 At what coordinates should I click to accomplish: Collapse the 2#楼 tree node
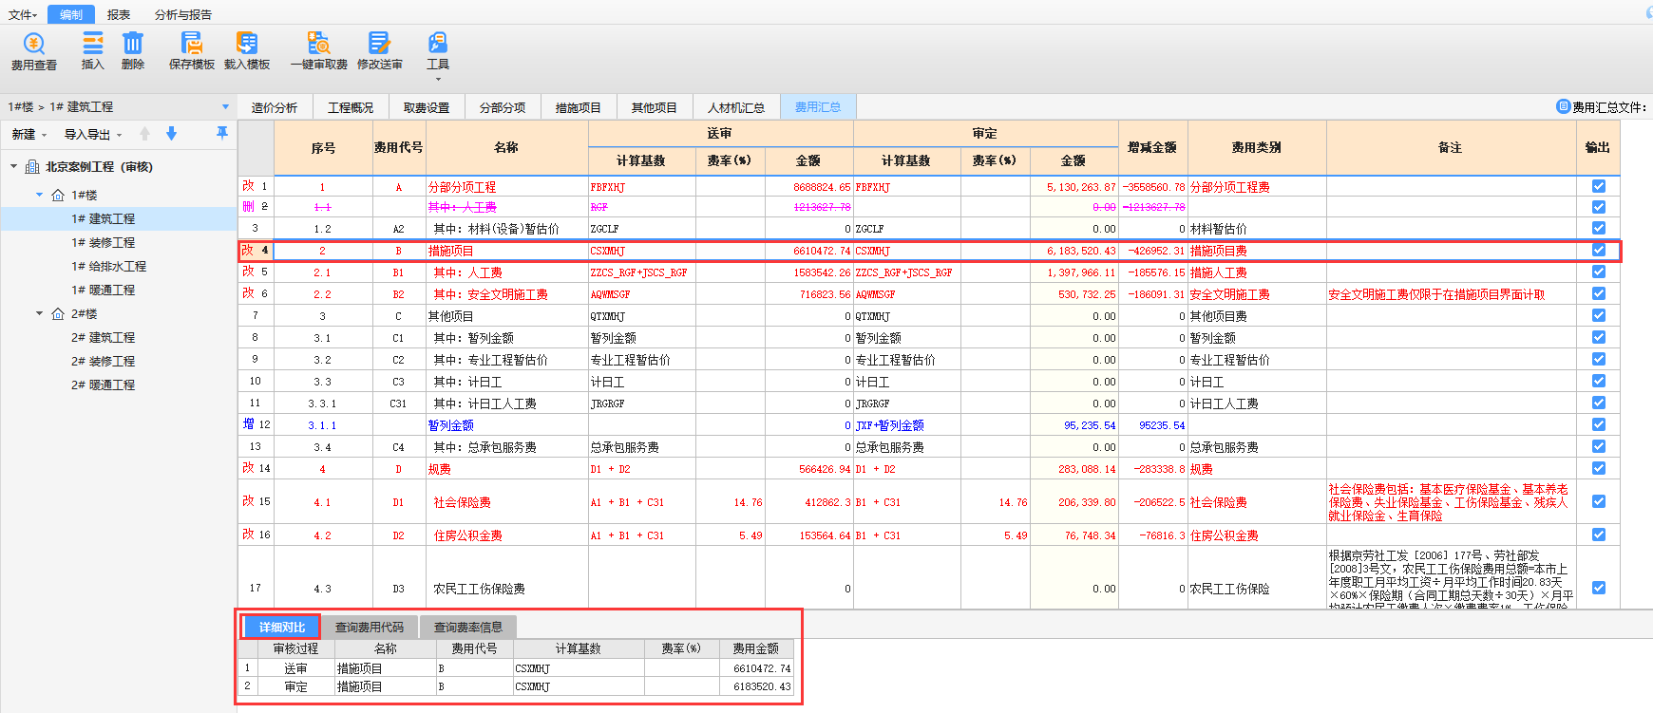[40, 313]
